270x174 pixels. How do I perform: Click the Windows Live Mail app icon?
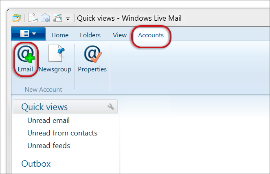click(x=16, y=18)
